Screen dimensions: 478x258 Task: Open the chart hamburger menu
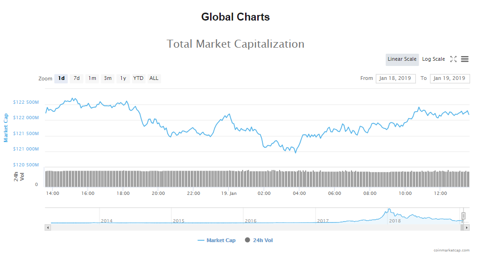point(464,59)
